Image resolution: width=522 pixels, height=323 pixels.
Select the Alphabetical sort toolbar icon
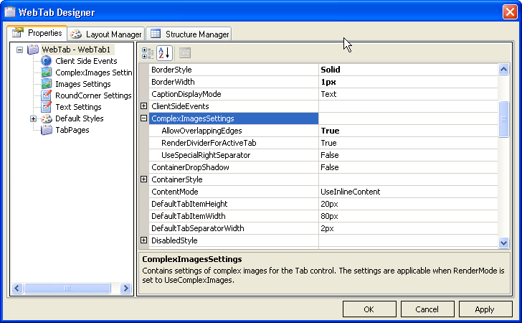point(164,52)
